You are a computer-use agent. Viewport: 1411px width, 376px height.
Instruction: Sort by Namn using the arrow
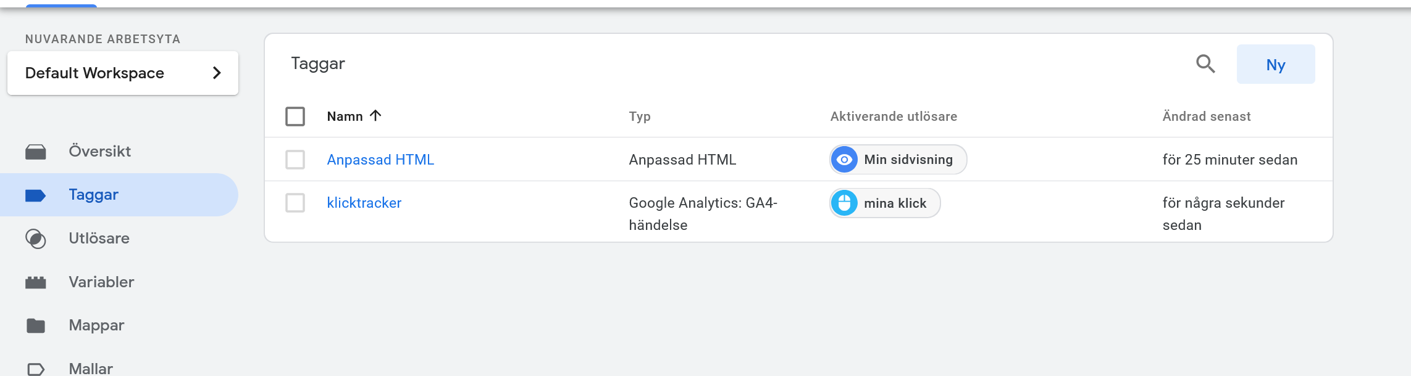pyautogui.click(x=375, y=116)
